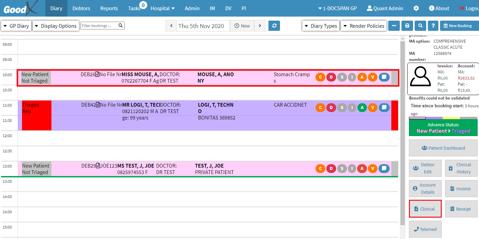Open the help question mark button
The width and height of the screenshot is (479, 239).
click(433, 26)
